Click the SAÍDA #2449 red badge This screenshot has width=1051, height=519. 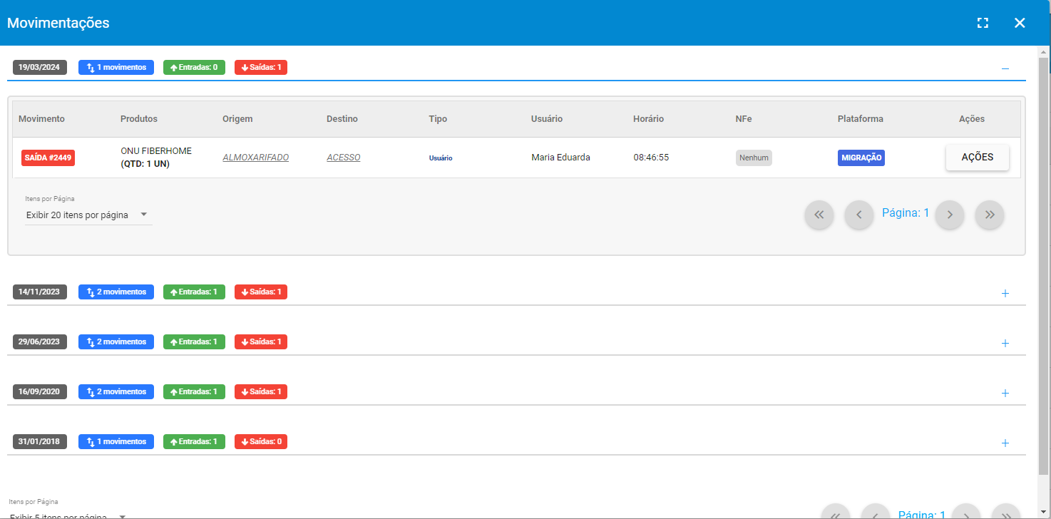tap(48, 158)
